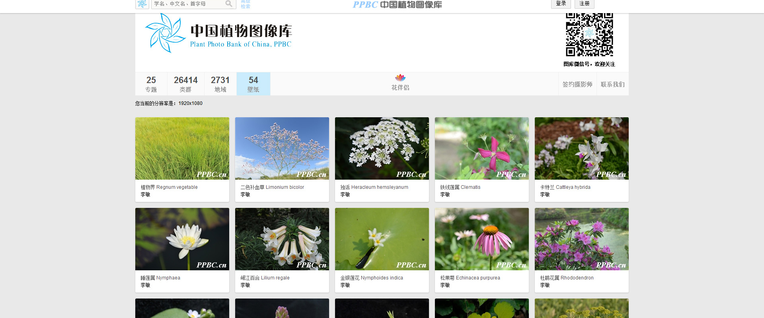Click the WeChat QR code image
Screen dimensions: 764x318
tap(589, 35)
